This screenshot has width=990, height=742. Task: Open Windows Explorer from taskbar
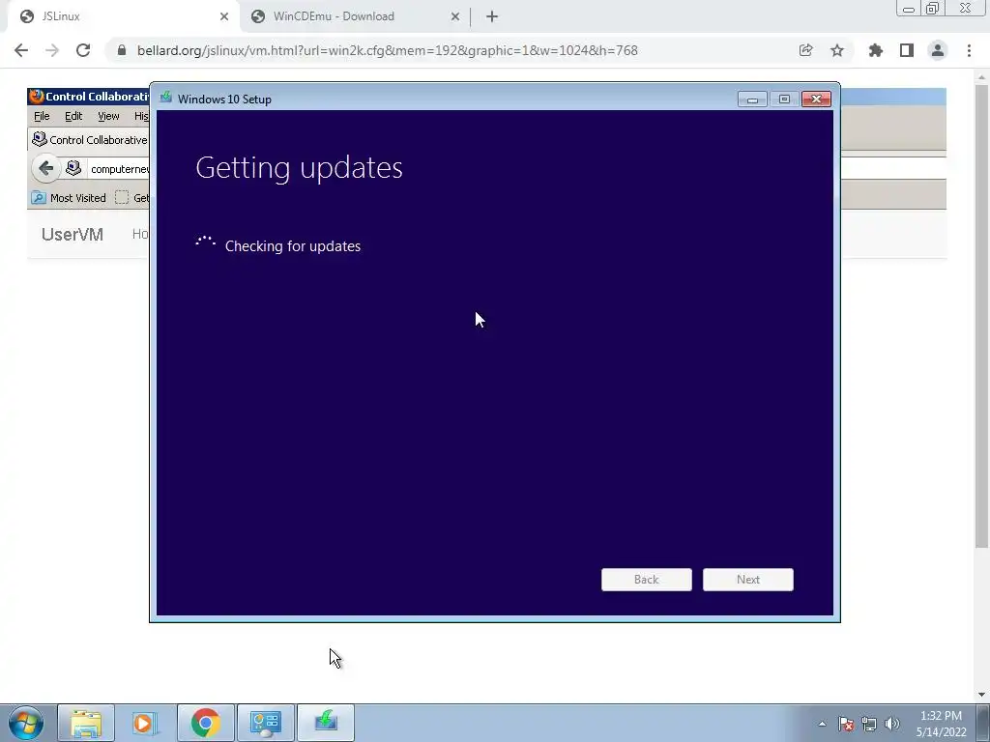tap(86, 723)
